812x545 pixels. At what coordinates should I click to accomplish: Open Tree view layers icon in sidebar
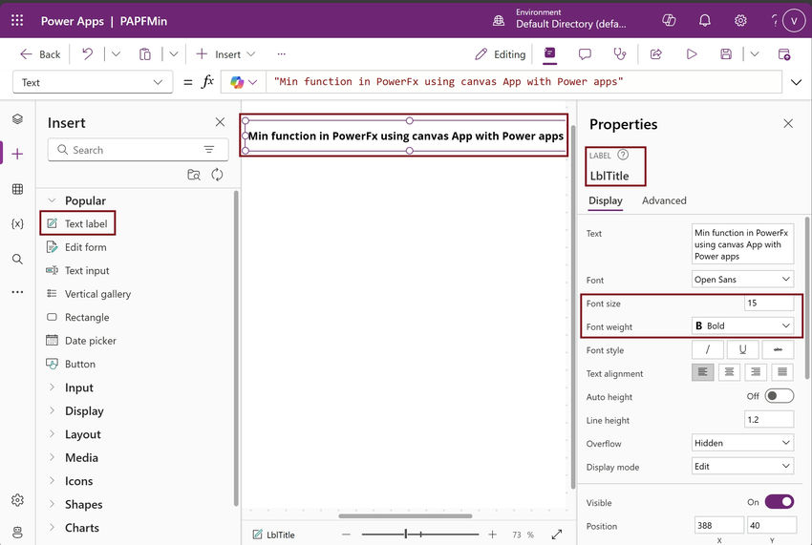[17, 118]
